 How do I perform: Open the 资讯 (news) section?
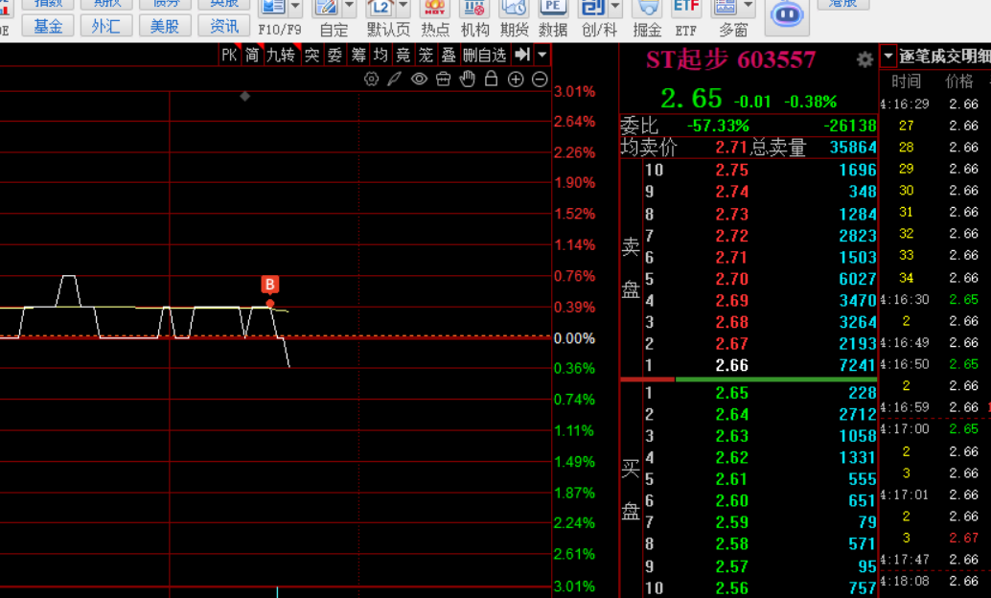pyautogui.click(x=223, y=26)
